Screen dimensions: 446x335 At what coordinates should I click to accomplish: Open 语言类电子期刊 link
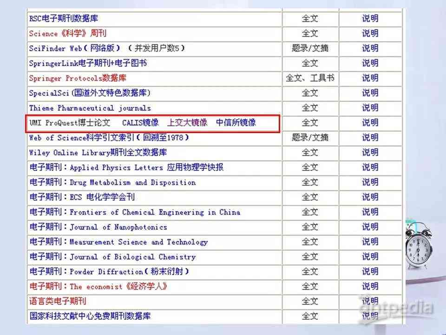[x=58, y=301]
